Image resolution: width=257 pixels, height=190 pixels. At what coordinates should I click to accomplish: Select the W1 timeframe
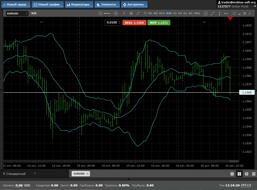click(x=191, y=13)
